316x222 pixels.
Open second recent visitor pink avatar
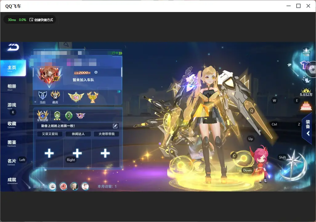coord(63,186)
